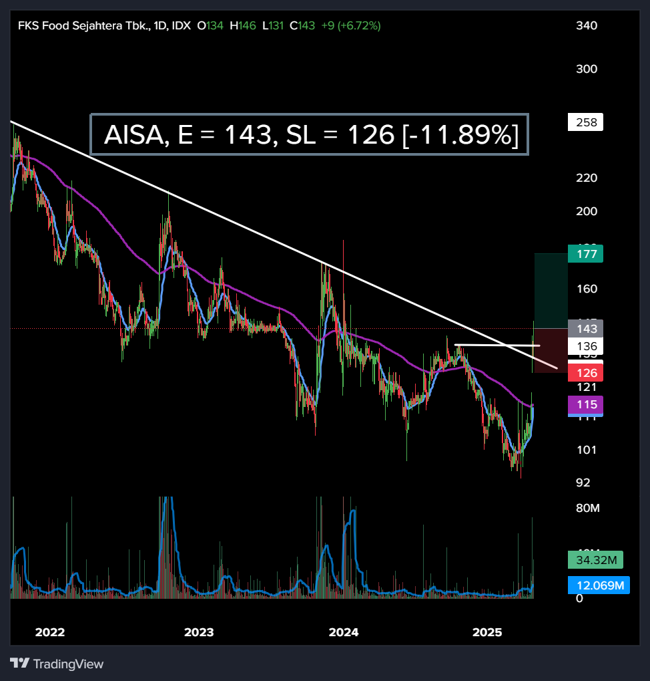This screenshot has width=650, height=681.
Task: Click the 220 price scale value
Action: [587, 178]
